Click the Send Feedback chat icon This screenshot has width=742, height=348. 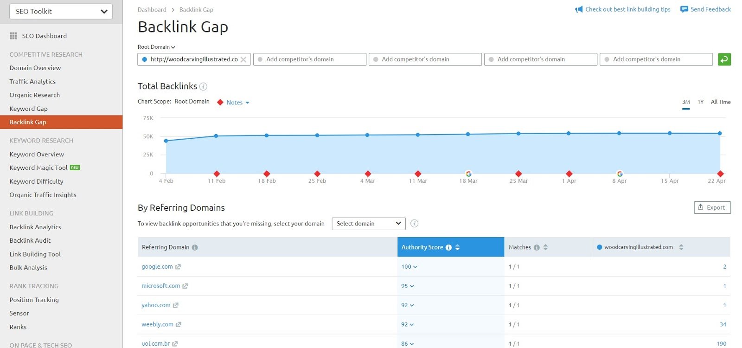684,9
